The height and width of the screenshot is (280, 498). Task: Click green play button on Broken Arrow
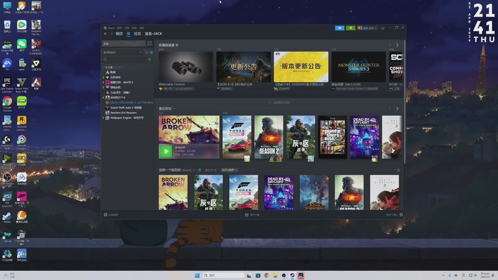[x=166, y=151]
